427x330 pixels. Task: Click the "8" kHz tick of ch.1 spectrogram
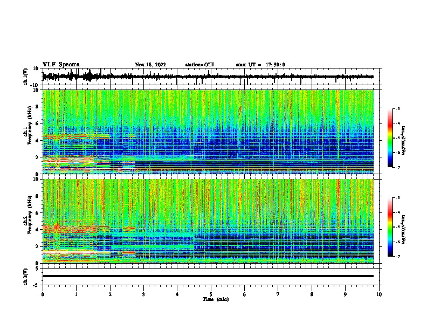tap(37, 107)
